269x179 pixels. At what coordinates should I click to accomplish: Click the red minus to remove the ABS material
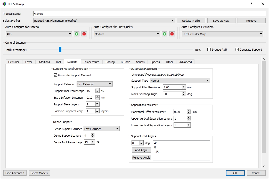point(84,34)
